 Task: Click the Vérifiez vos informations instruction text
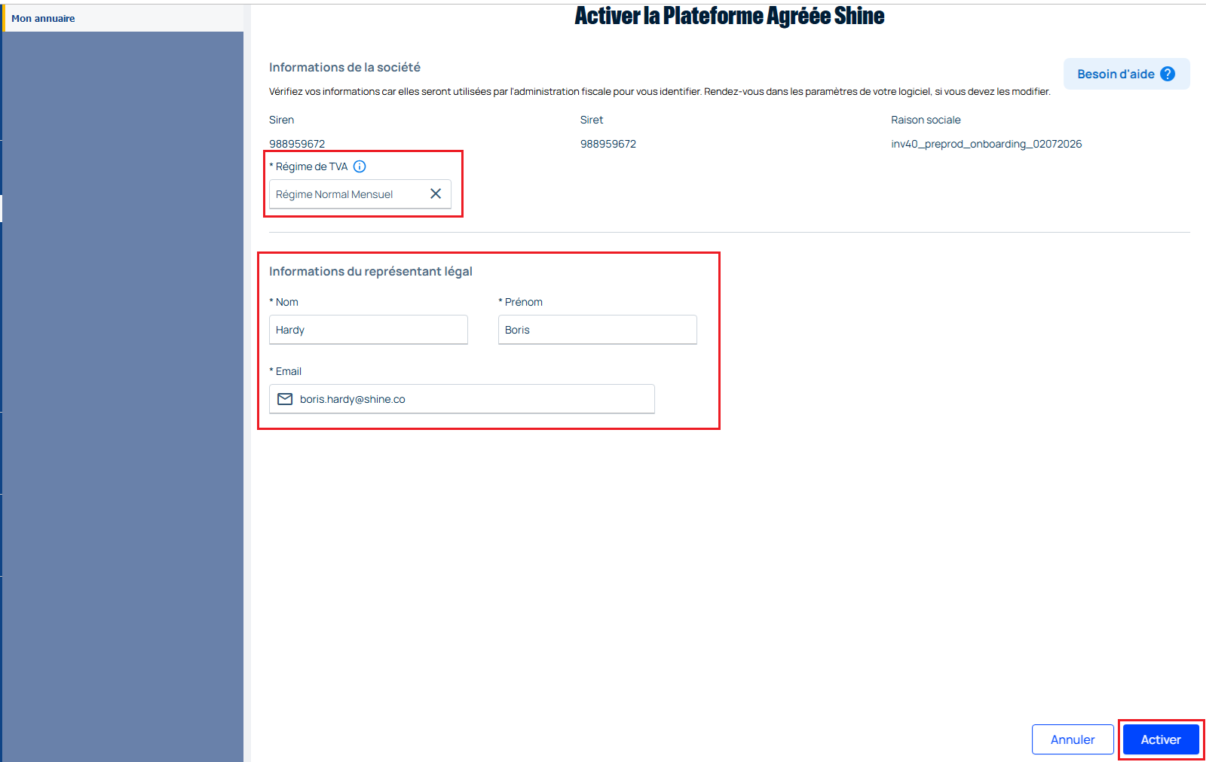(x=660, y=91)
